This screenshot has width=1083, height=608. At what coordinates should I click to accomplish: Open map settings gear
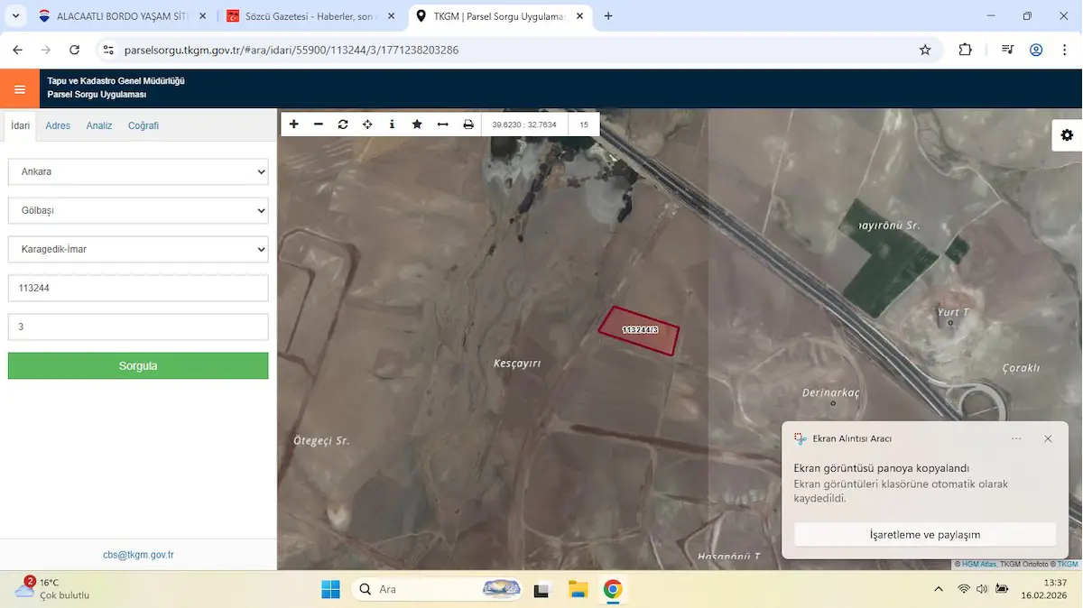[1068, 135]
